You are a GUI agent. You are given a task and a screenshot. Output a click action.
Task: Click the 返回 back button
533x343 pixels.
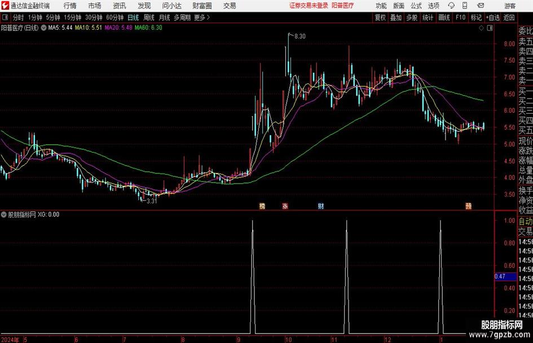pos(509,17)
